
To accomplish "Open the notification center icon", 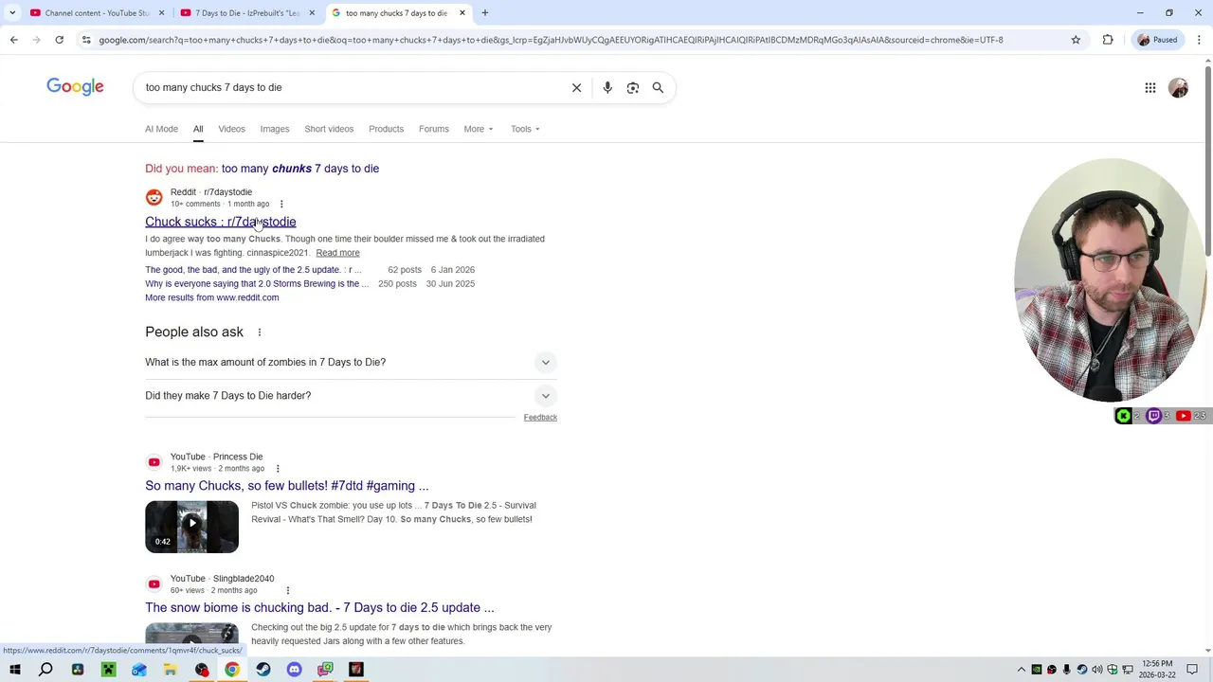I will click(x=1192, y=670).
